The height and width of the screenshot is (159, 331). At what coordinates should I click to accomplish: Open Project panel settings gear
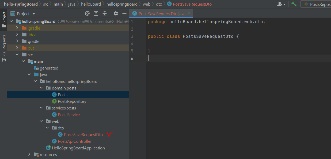116,13
